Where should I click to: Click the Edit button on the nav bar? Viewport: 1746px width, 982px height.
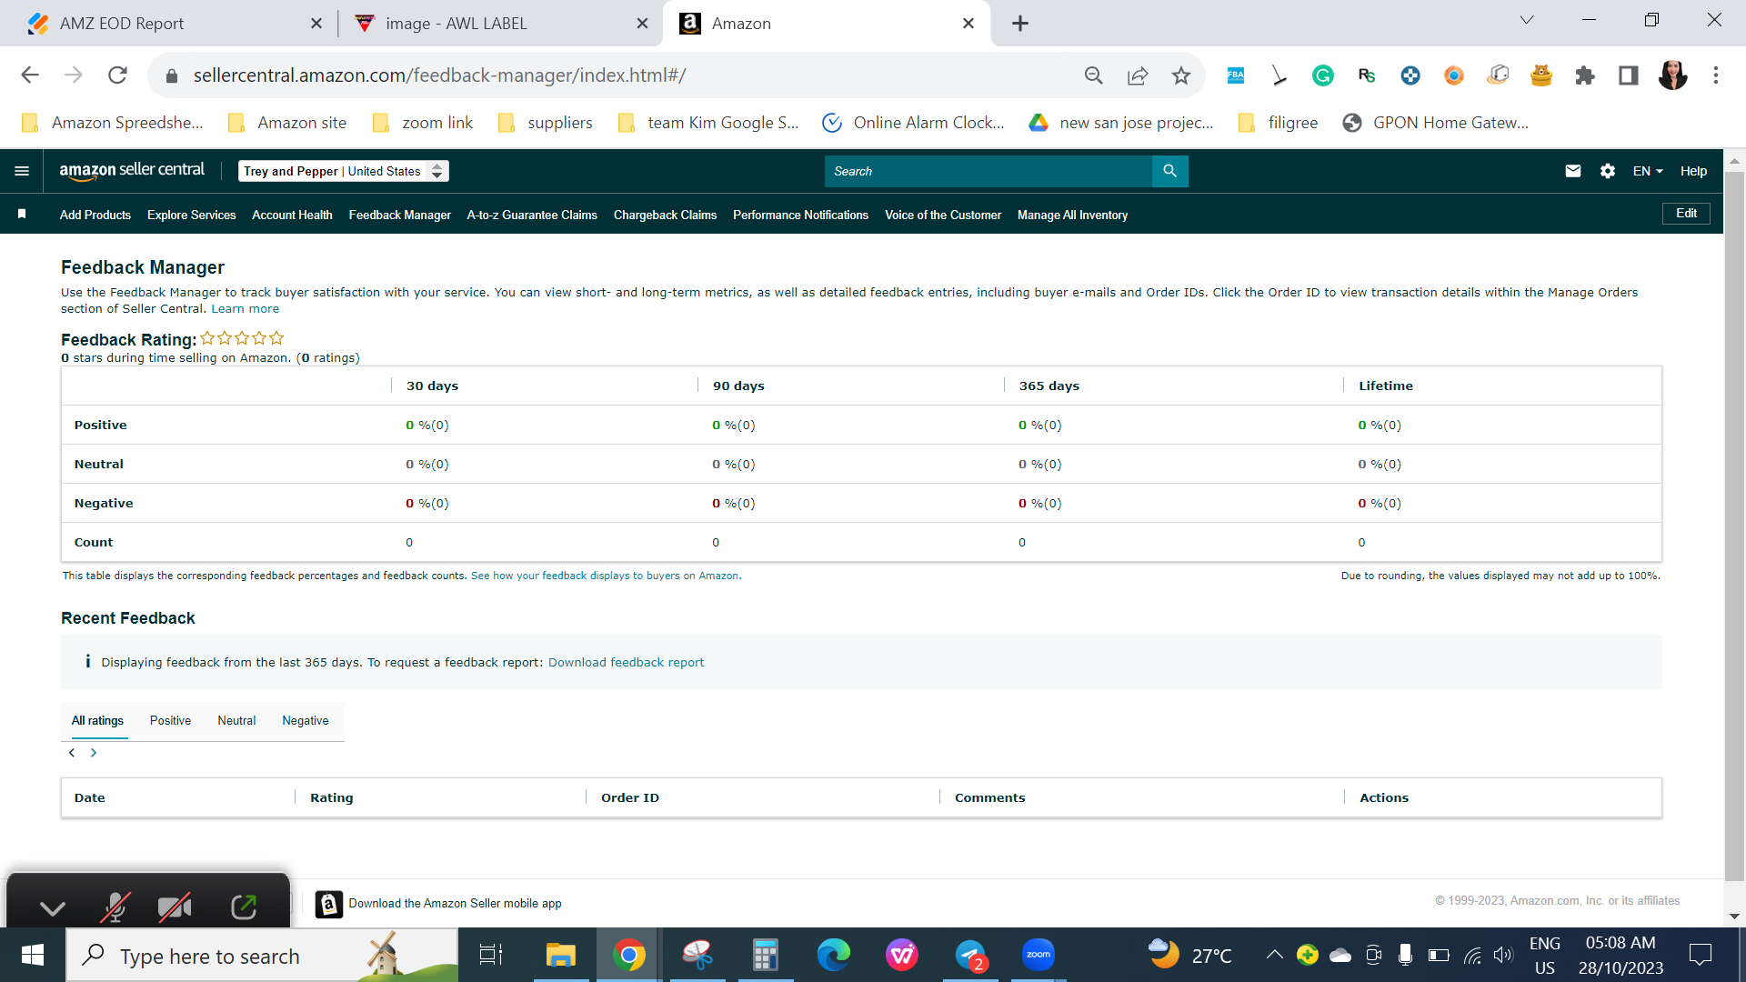click(x=1686, y=214)
